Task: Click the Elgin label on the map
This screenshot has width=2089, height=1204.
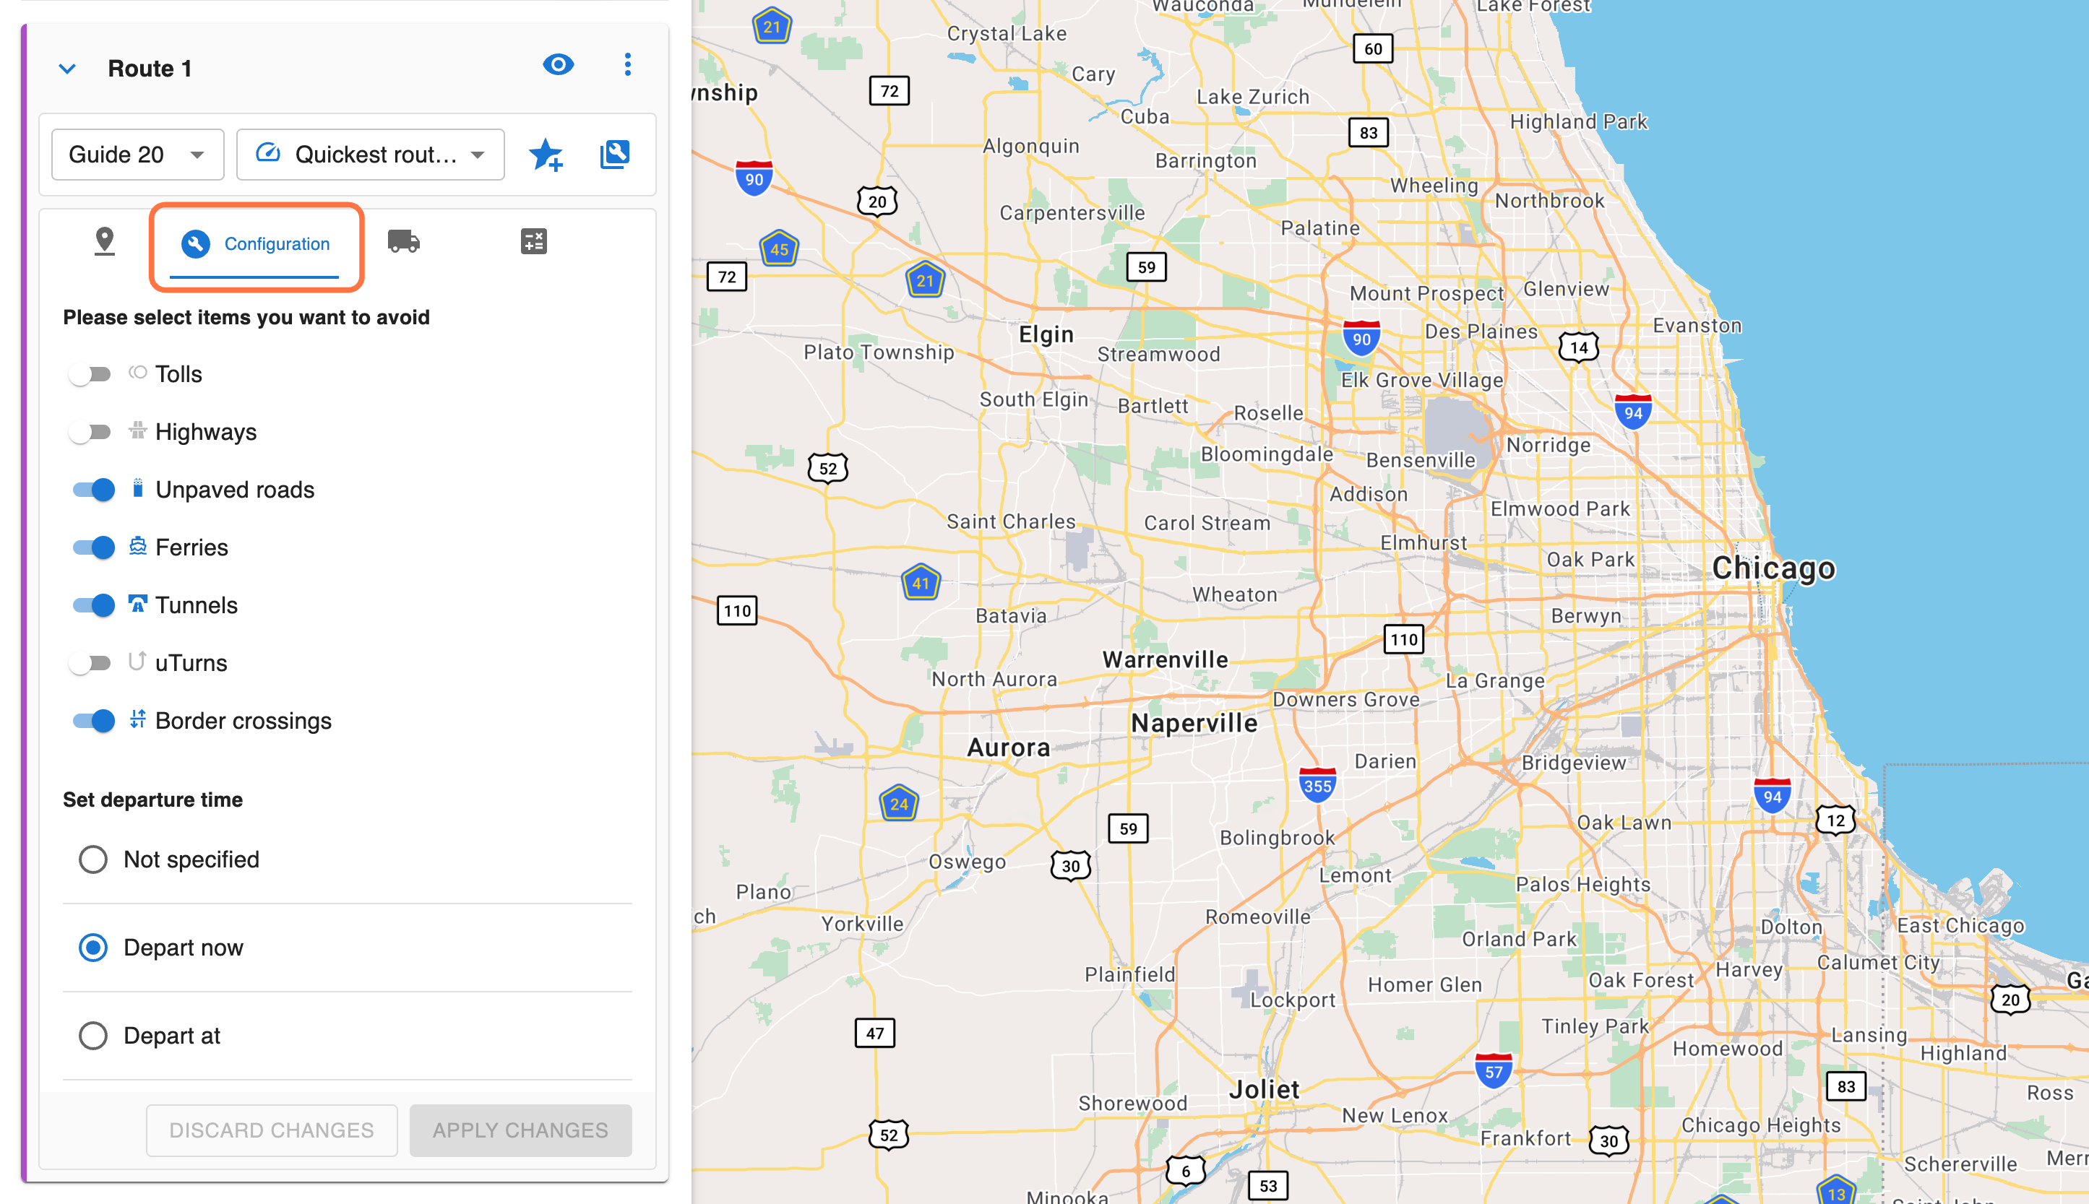Action: (1046, 335)
